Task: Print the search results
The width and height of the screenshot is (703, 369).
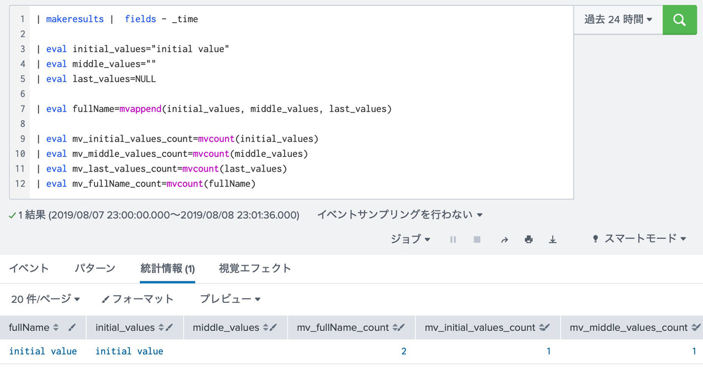Action: 528,239
